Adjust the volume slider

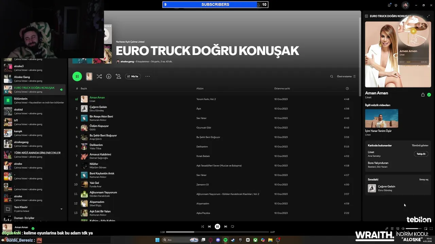click(x=414, y=228)
